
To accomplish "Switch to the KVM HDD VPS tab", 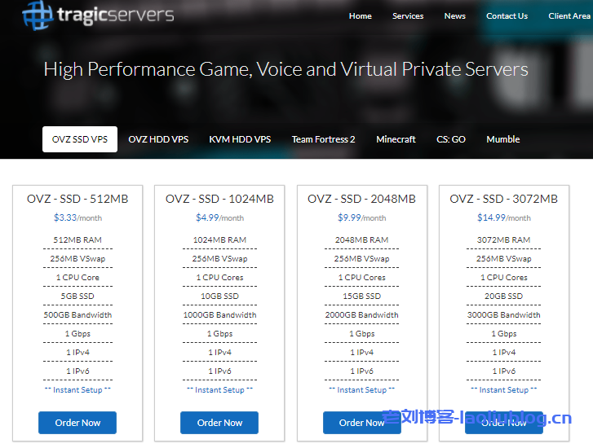I will pos(240,139).
